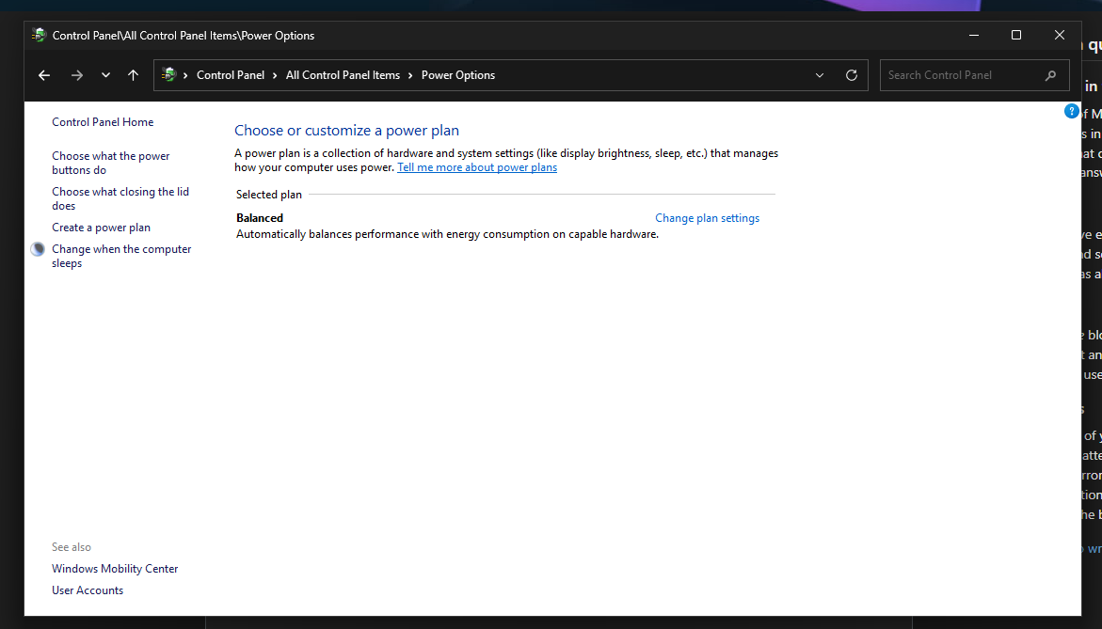Open Change plan settings for Balanced
The width and height of the screenshot is (1102, 629).
pyautogui.click(x=707, y=218)
